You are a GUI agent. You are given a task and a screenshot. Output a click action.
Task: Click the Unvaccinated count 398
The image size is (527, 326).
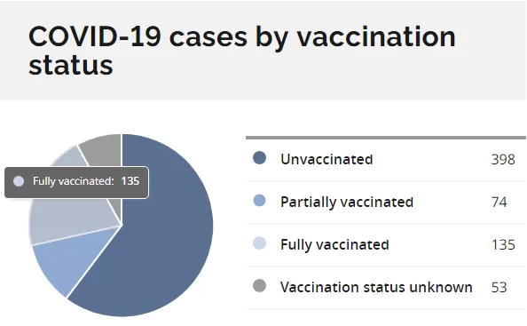pos(503,160)
